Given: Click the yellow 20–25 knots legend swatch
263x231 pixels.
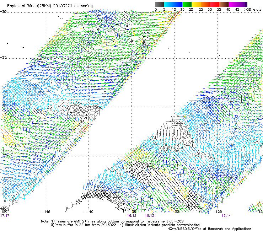Looking at the screenshot, I should point(196,4).
